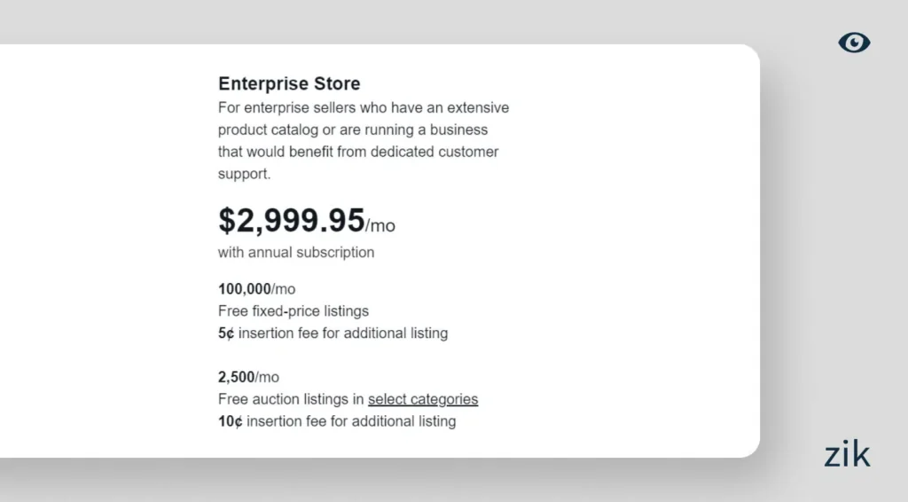Click the 5¢ insertion fee line
The width and height of the screenshot is (908, 502).
[x=333, y=333]
